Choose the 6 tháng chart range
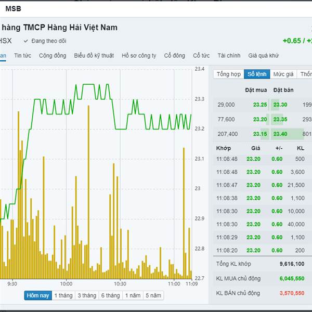This screenshot has height=312, width=312. tap(110, 295)
